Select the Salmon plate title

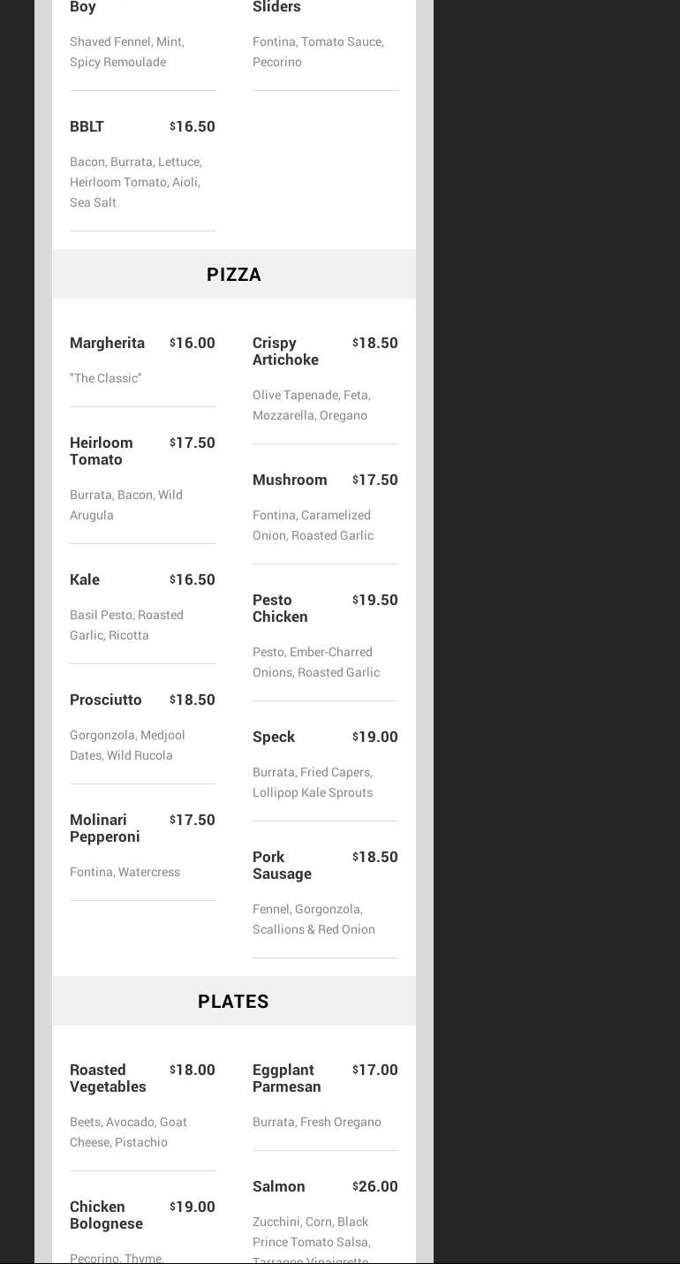tap(278, 1186)
